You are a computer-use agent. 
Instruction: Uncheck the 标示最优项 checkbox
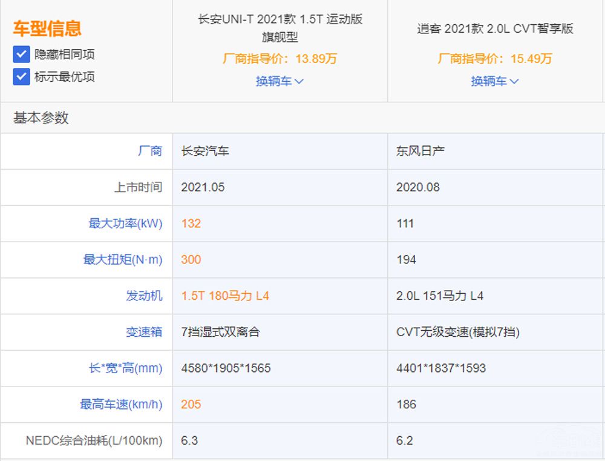[21, 77]
